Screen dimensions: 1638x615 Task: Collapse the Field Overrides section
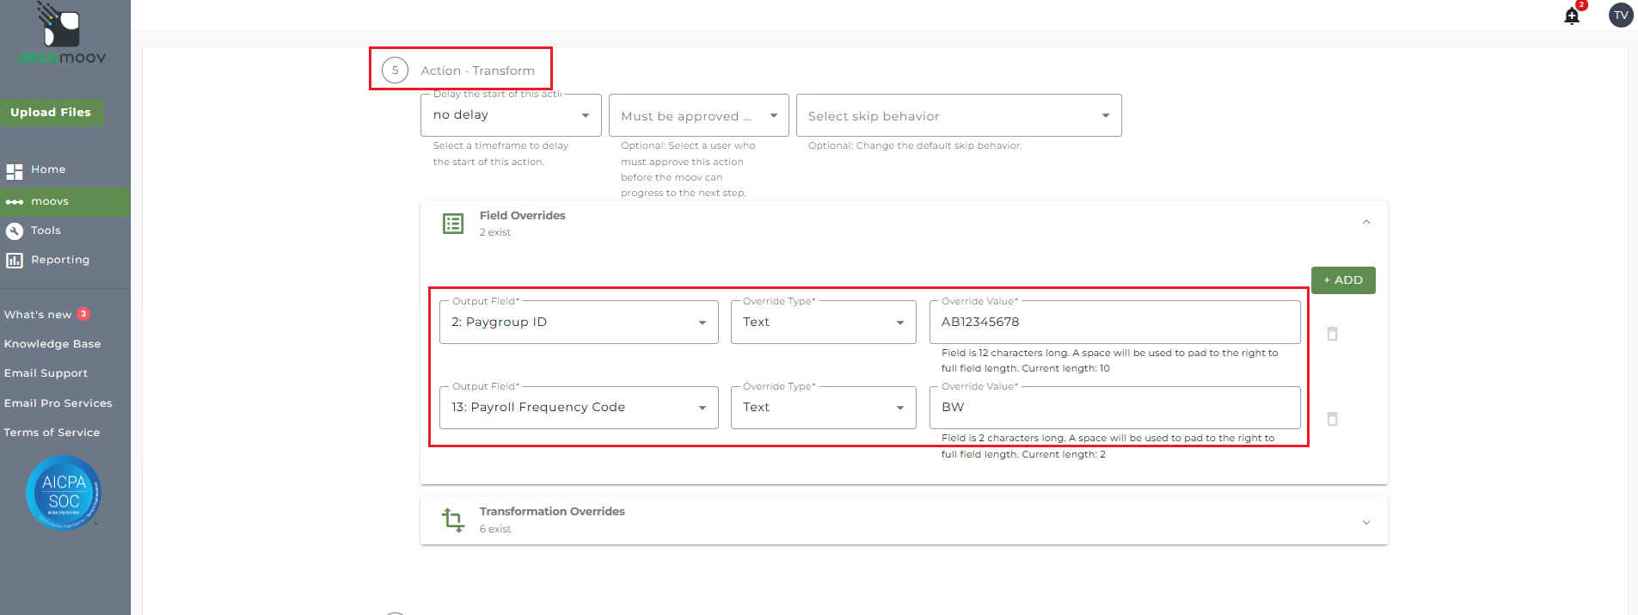pos(1366,223)
